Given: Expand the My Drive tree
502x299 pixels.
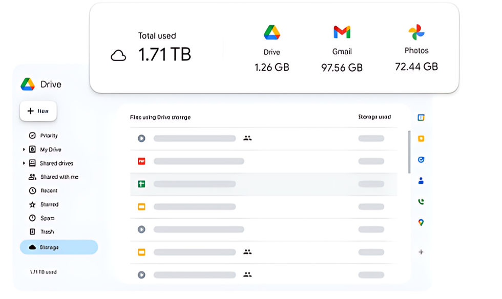Looking at the screenshot, I should coord(24,149).
